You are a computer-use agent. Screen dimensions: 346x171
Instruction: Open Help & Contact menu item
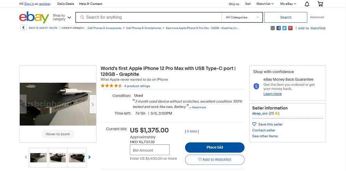pos(91,4)
